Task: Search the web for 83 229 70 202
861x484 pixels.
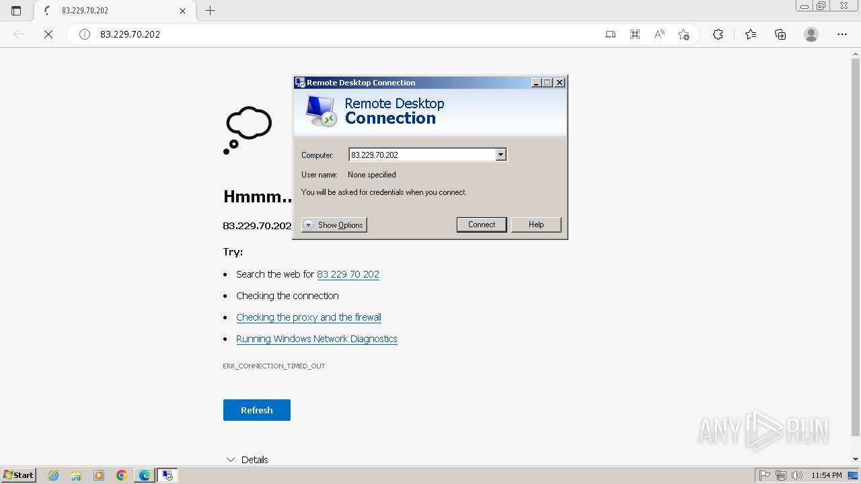Action: click(x=348, y=274)
